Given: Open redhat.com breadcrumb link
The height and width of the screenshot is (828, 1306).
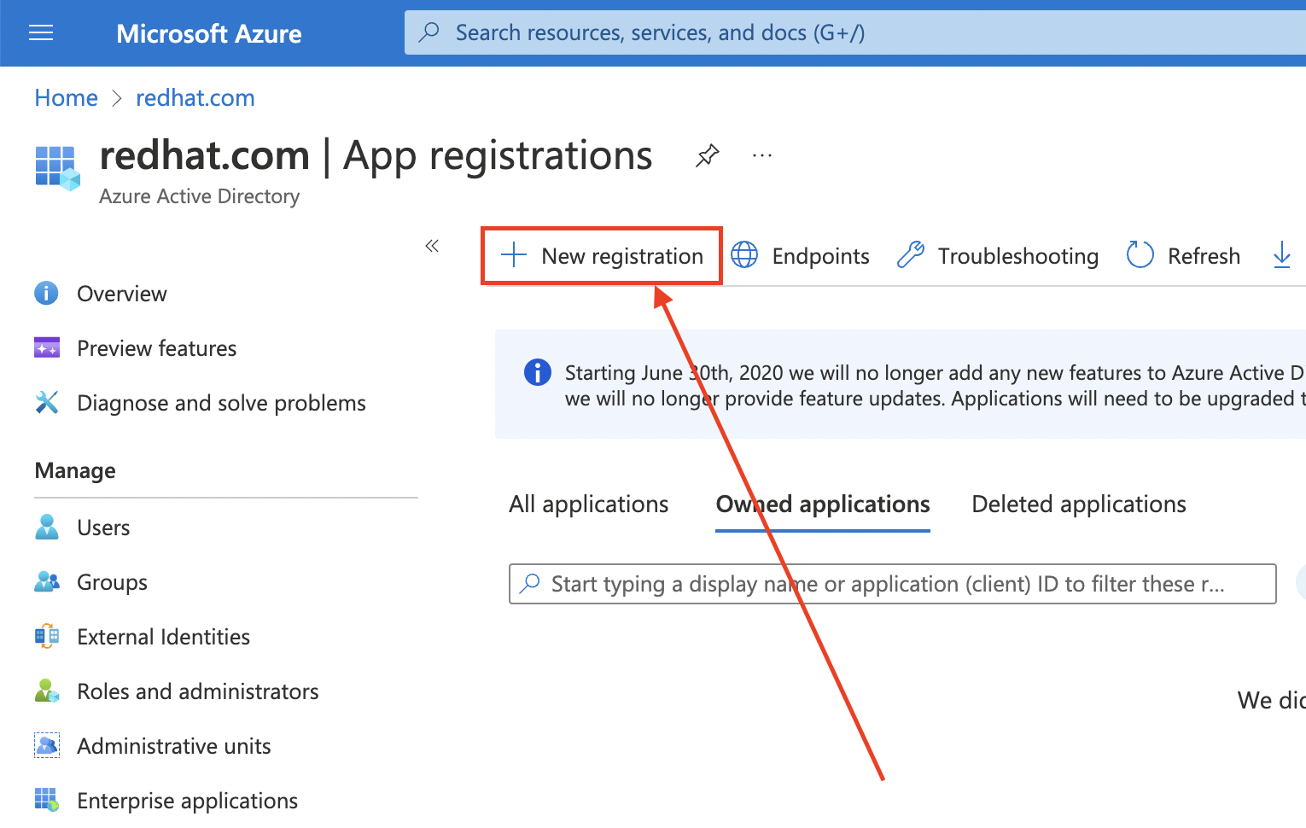Looking at the screenshot, I should (195, 98).
